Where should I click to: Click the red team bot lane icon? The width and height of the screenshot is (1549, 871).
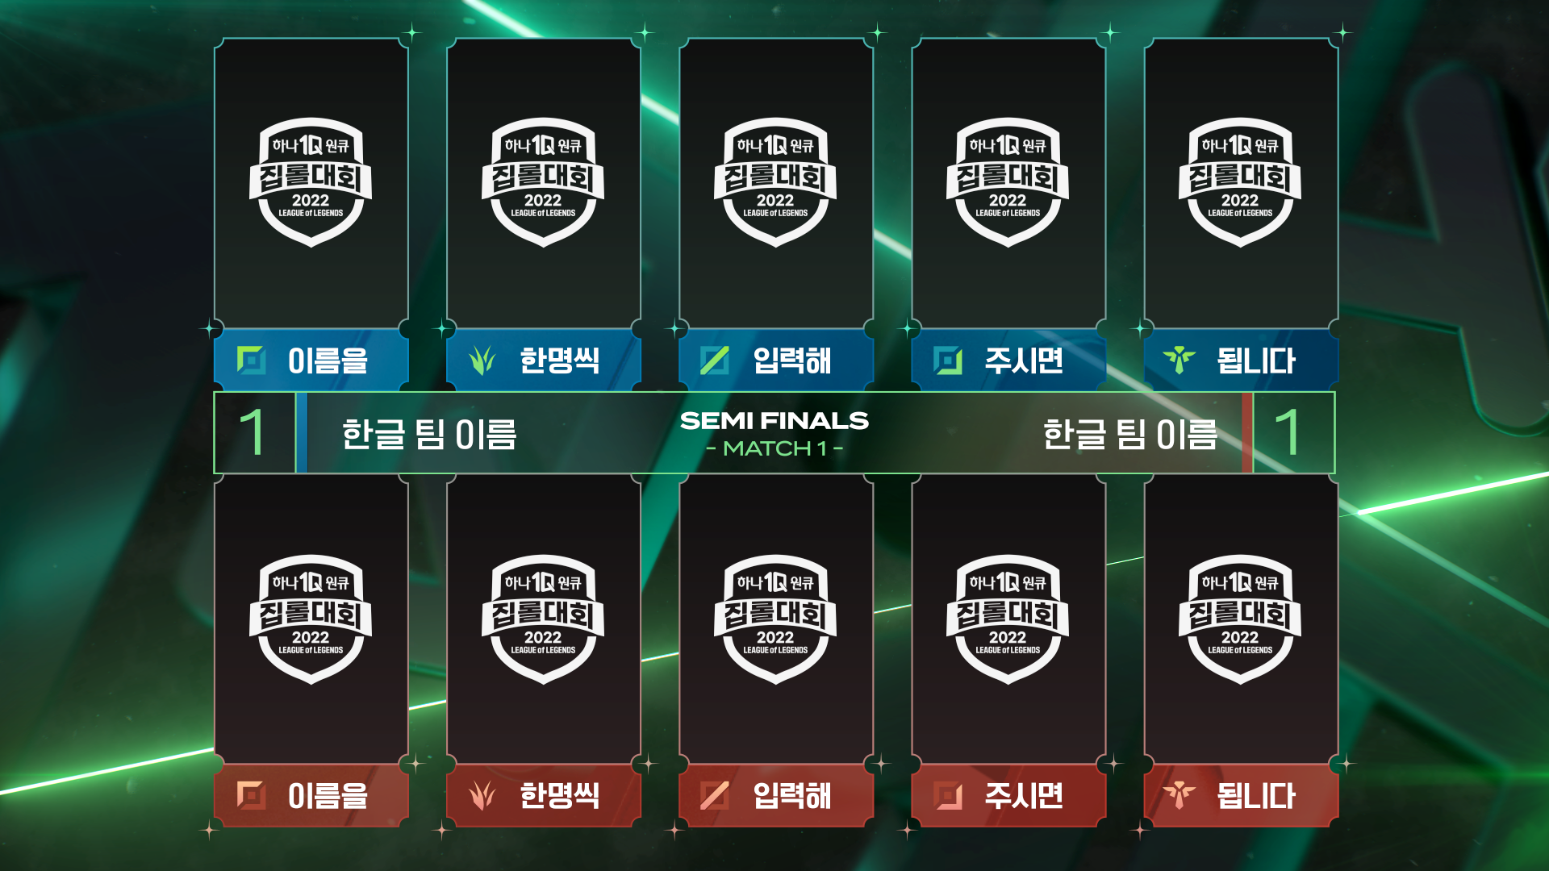coord(948,795)
